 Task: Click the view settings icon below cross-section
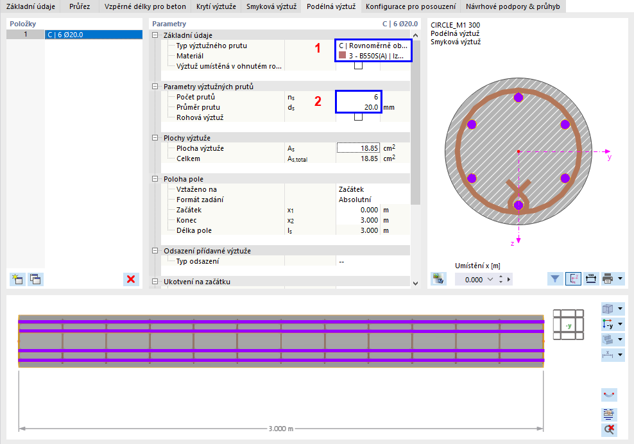tap(438, 279)
